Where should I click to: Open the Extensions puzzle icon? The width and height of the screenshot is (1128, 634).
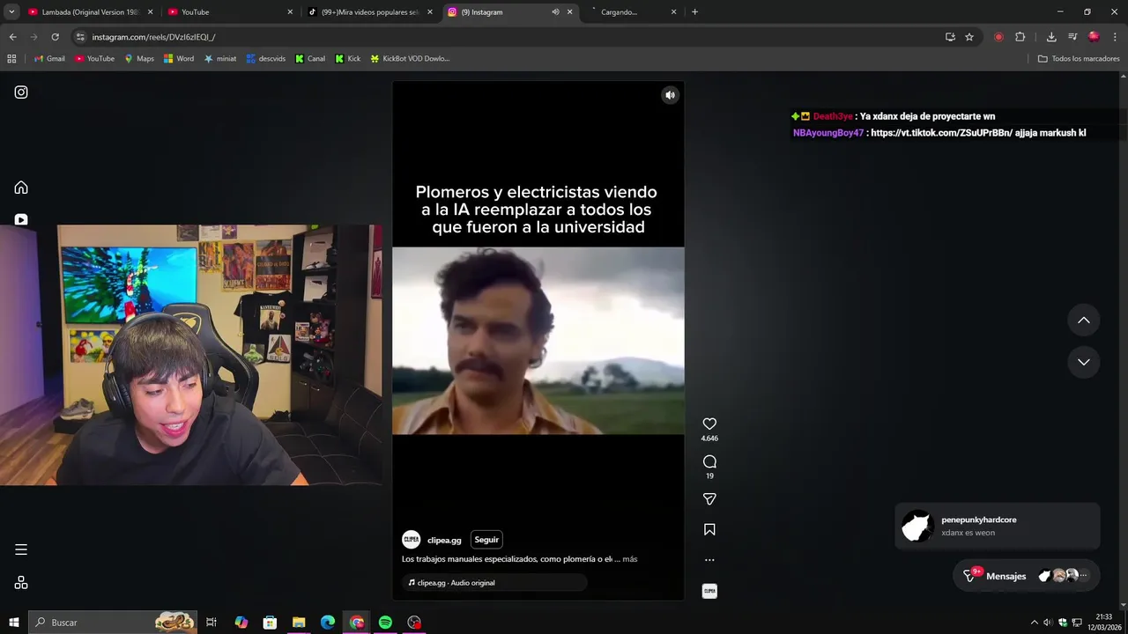point(1020,37)
